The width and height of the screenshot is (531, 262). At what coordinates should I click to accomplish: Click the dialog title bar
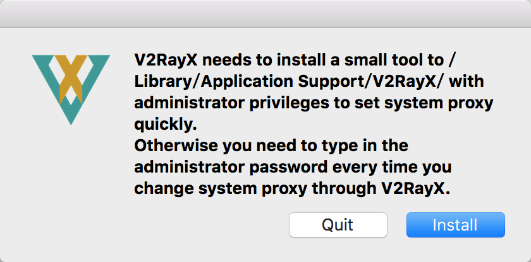pyautogui.click(x=265, y=13)
